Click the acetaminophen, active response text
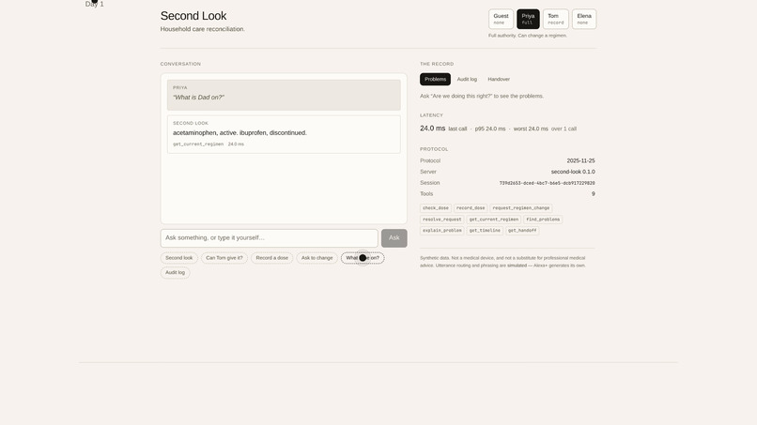 (x=239, y=132)
